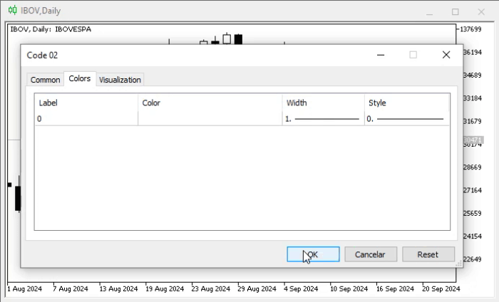Maximize the IBOV,Daily chart window
Image resolution: width=499 pixels, height=302 pixels.
click(x=456, y=12)
